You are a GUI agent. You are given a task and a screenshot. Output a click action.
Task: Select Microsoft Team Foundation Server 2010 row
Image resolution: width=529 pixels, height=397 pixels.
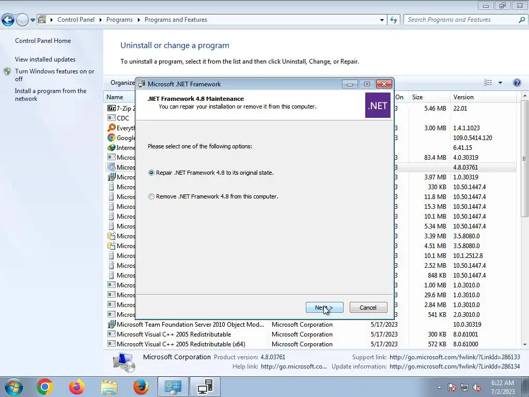click(311, 325)
